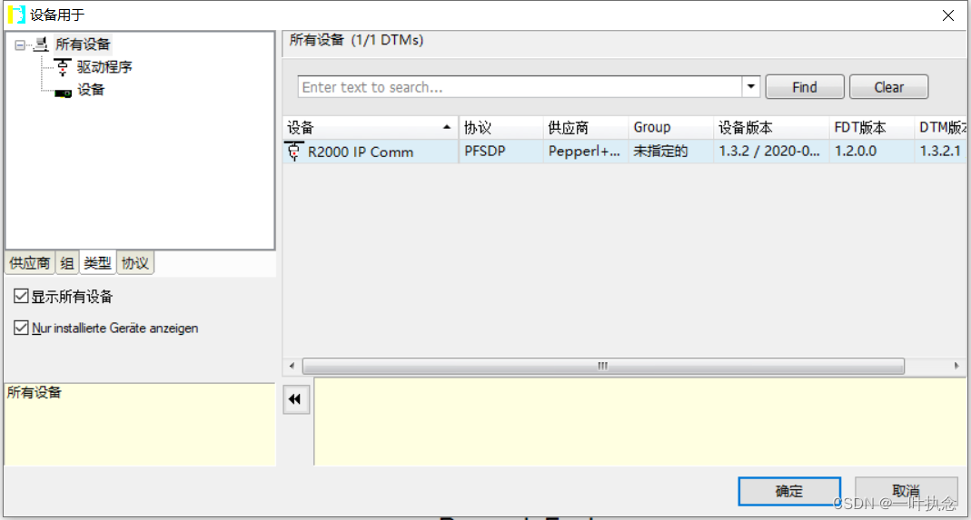Image resolution: width=971 pixels, height=520 pixels.
Task: Click the 未指定的 group cell
Action: pyautogui.click(x=670, y=152)
